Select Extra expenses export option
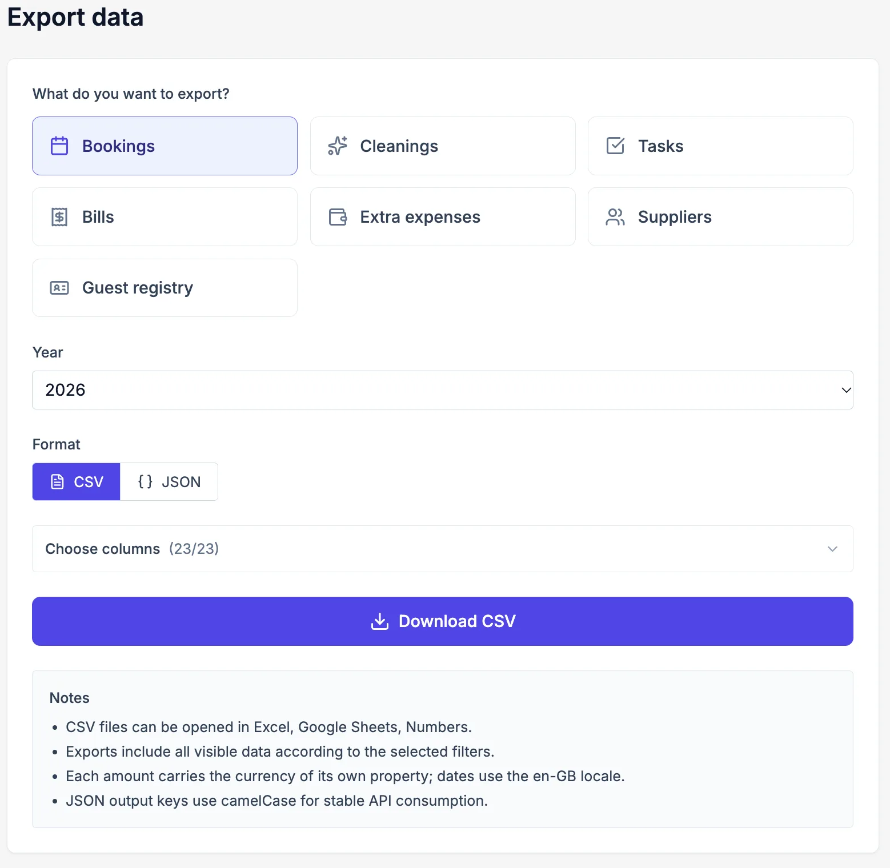 [x=443, y=217]
